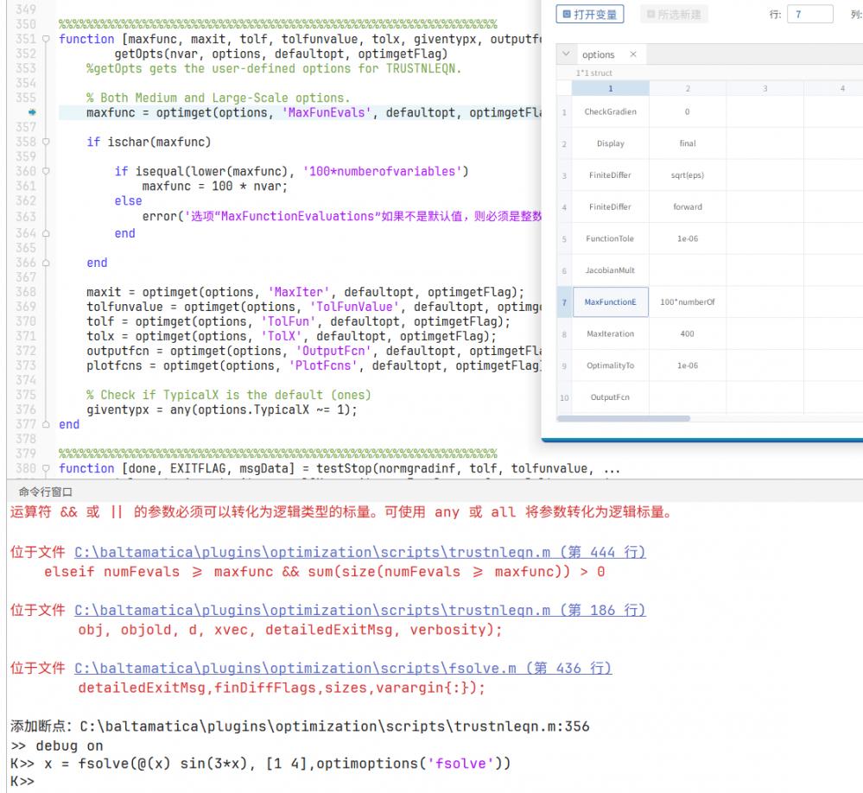The height and width of the screenshot is (793, 863).
Task: Select the MaxFunctionE cell in row 7
Action: click(x=610, y=301)
